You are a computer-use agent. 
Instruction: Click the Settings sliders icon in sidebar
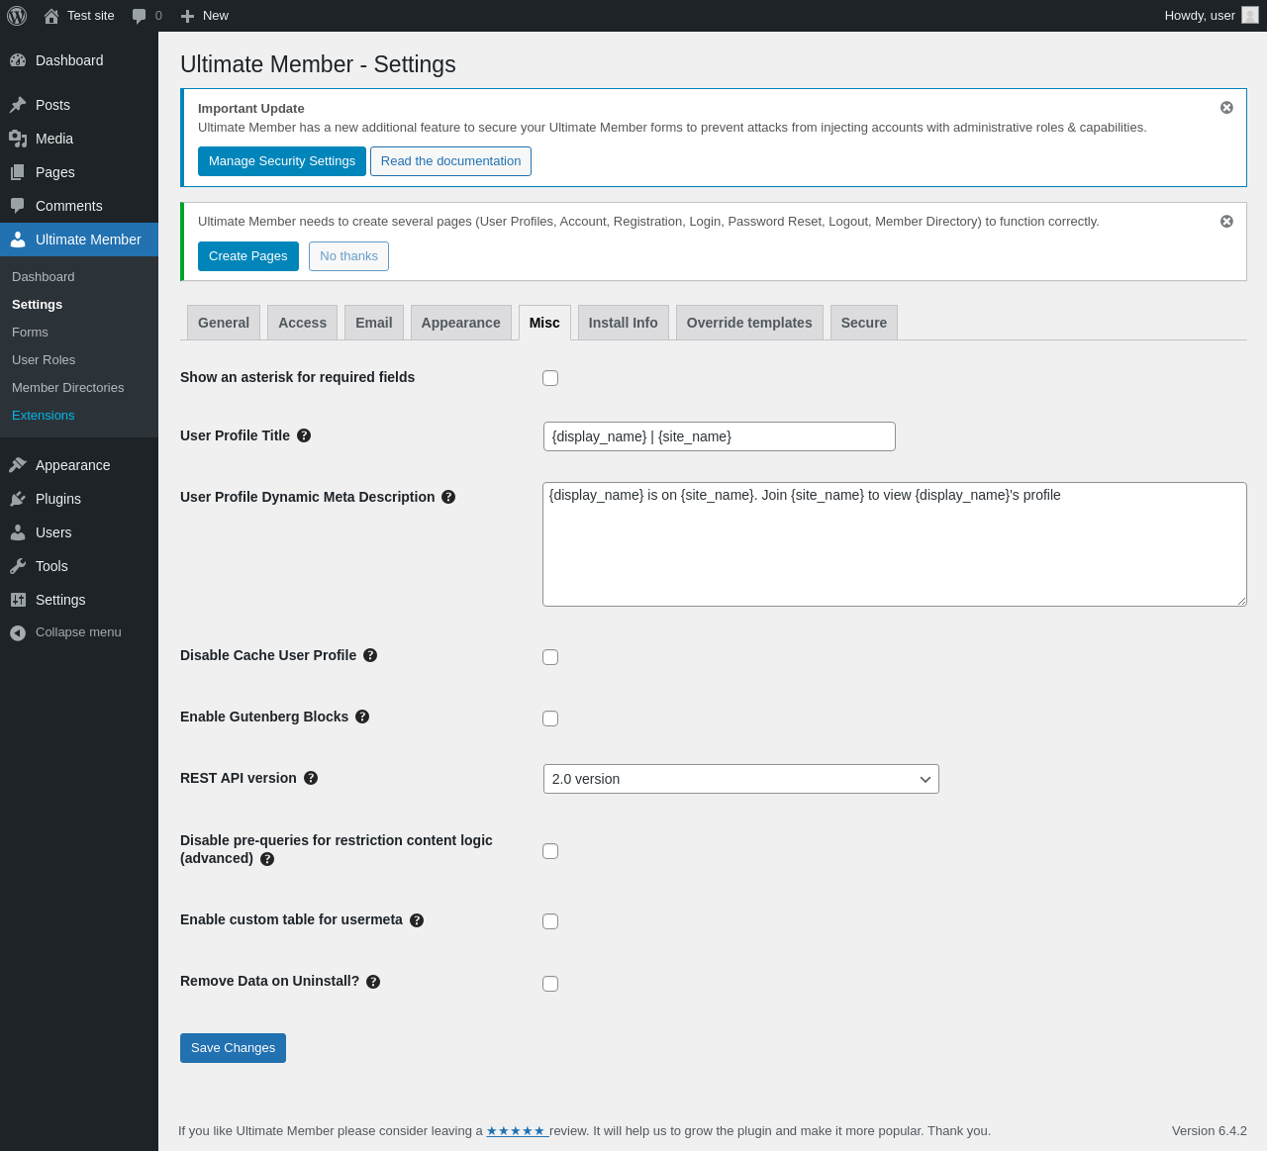point(18,600)
